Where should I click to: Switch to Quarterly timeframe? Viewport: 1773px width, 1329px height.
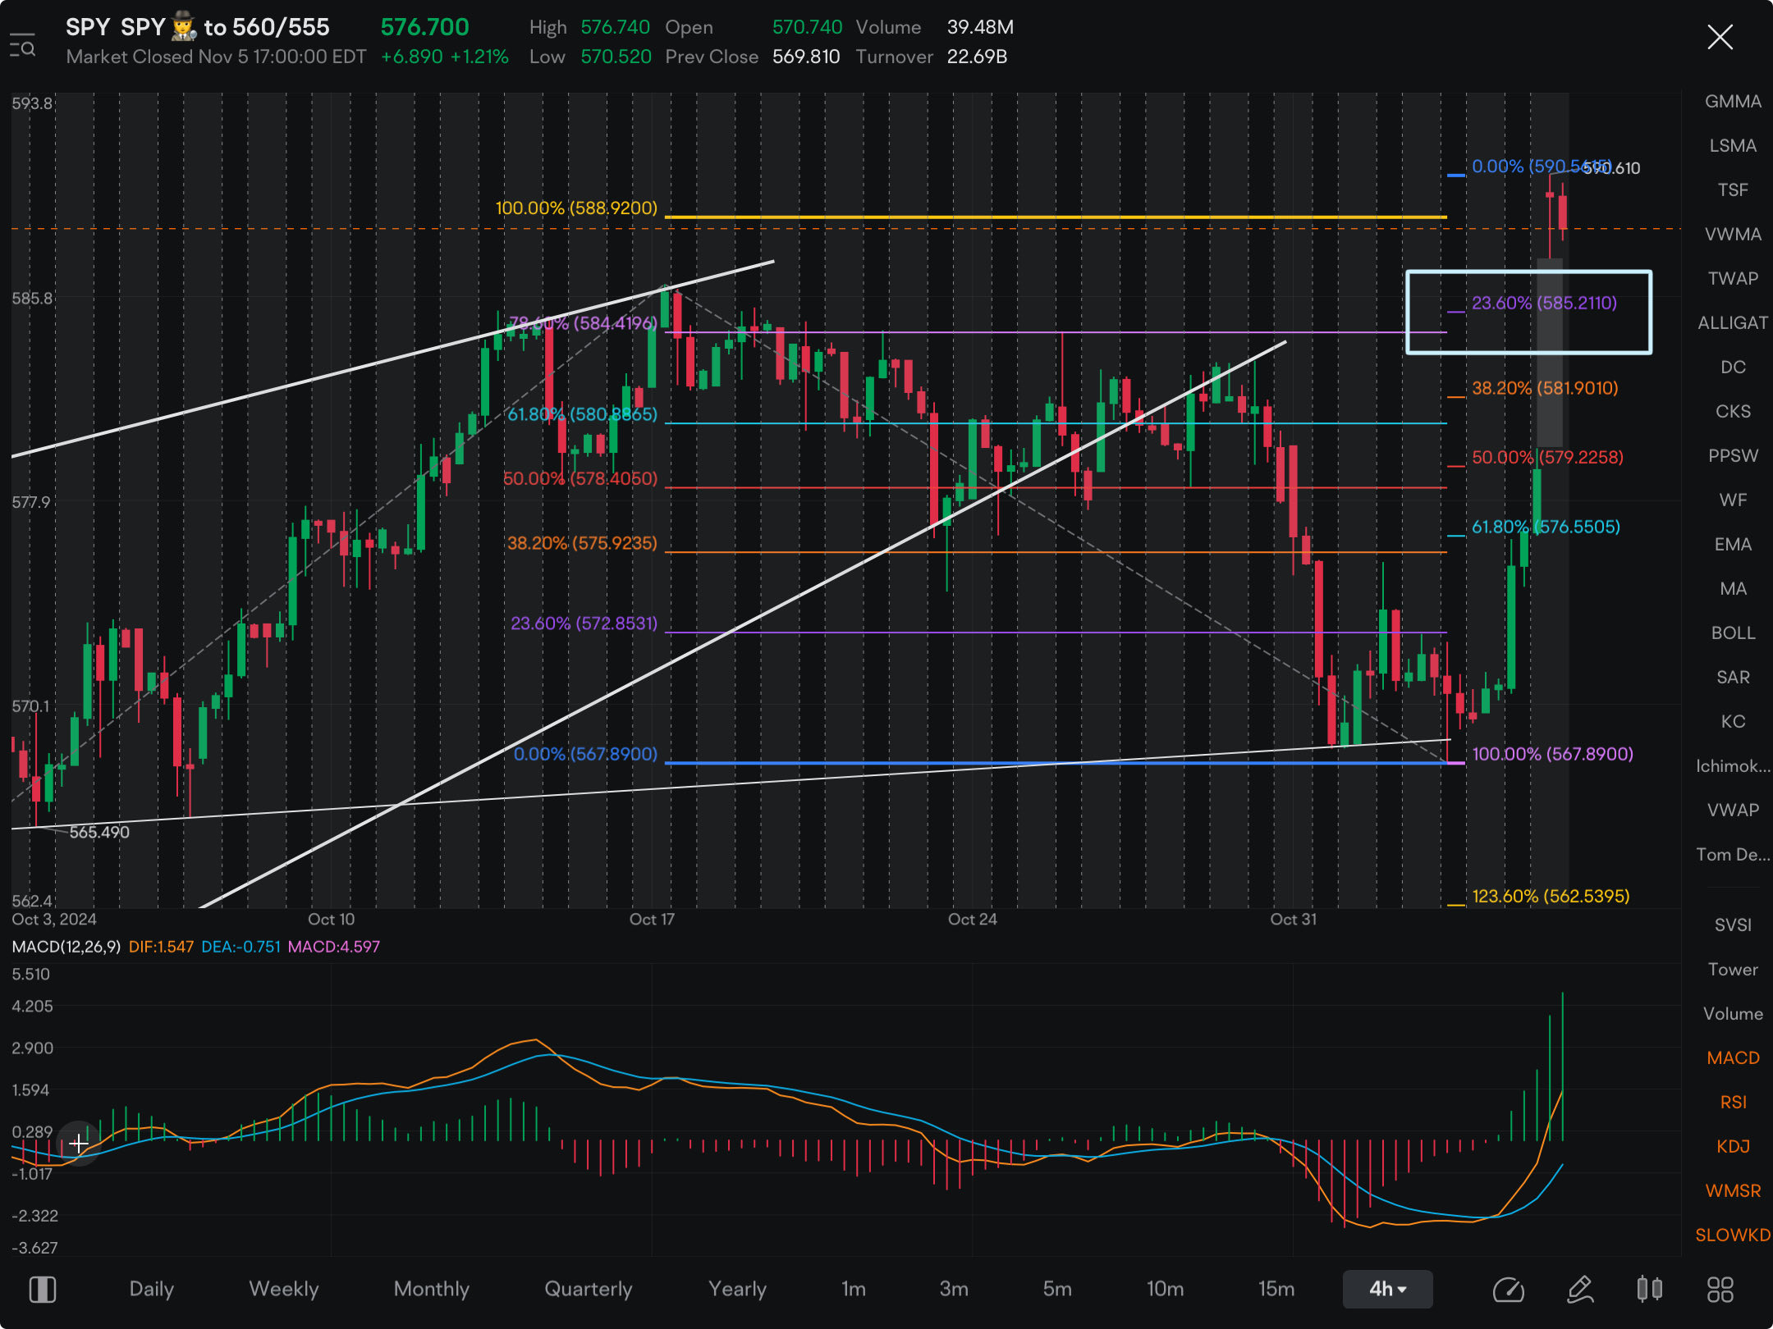click(x=589, y=1289)
